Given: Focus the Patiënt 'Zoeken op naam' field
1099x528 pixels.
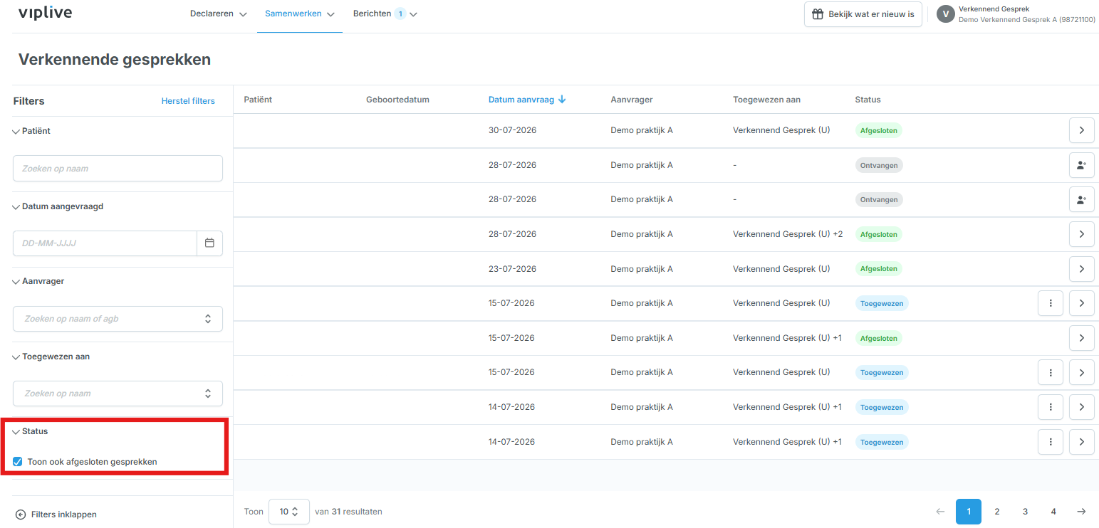Looking at the screenshot, I should pos(118,169).
